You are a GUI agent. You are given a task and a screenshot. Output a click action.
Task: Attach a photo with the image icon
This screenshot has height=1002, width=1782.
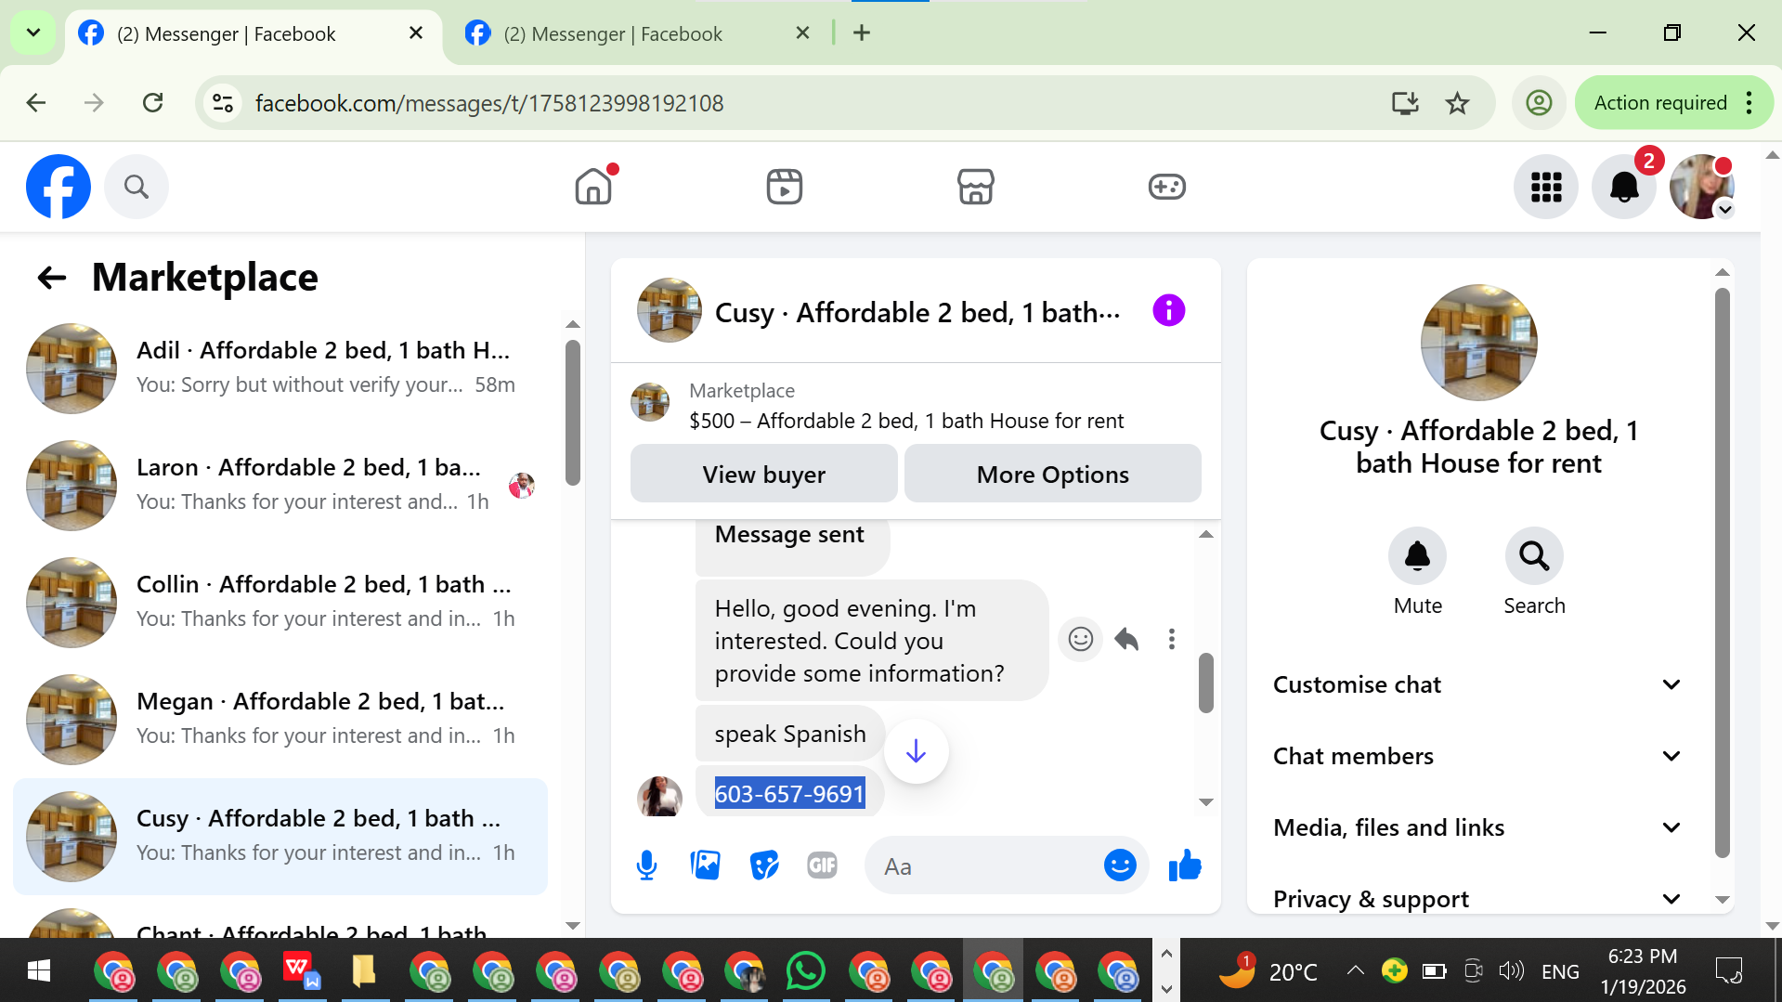(706, 865)
